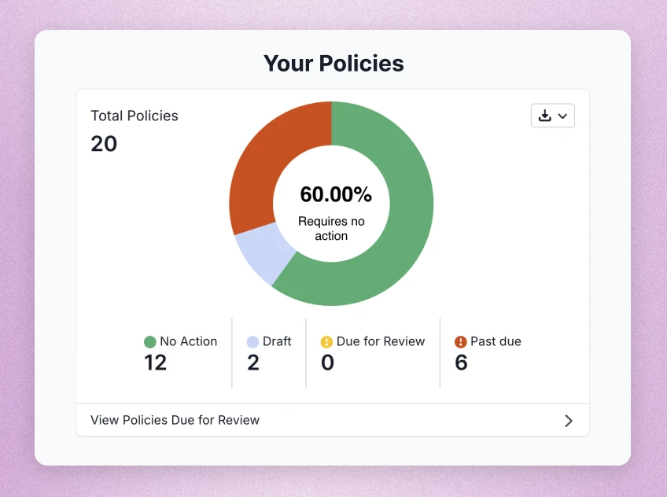The height and width of the screenshot is (497, 667).
Task: Click the Total Policies number 20
Action: pyautogui.click(x=104, y=144)
